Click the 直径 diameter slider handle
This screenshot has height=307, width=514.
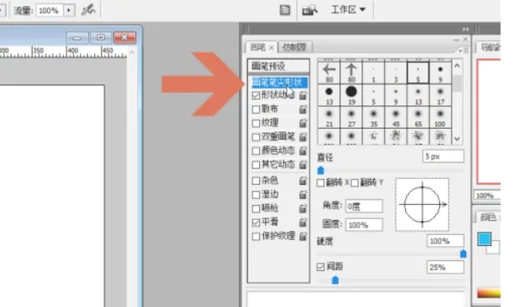(320, 171)
